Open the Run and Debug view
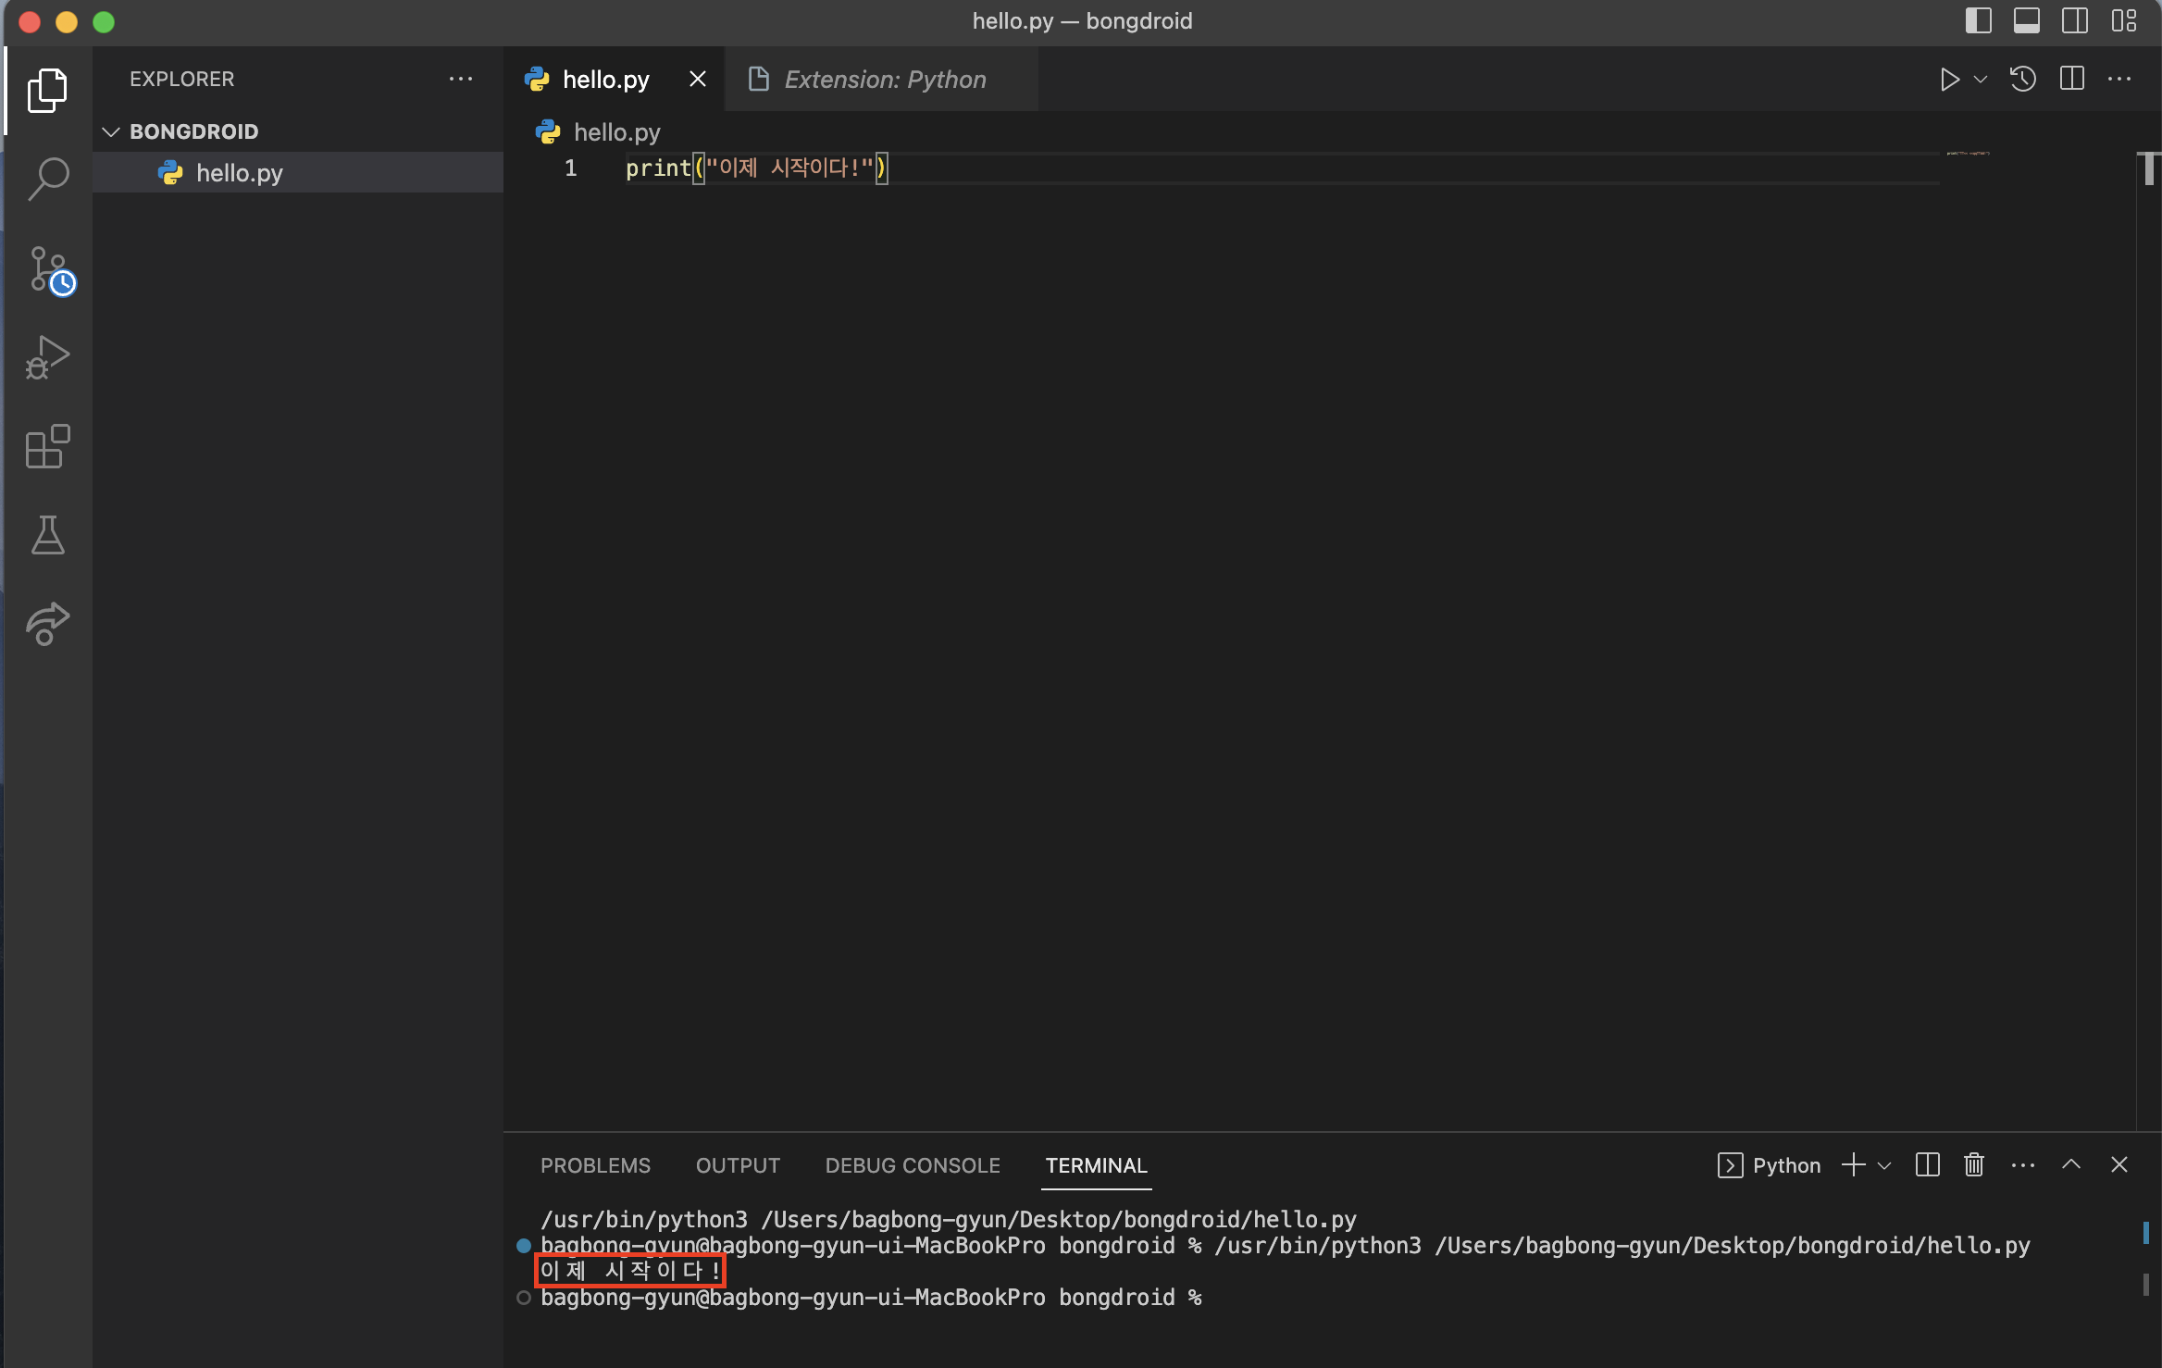This screenshot has height=1368, width=2162. (48, 357)
